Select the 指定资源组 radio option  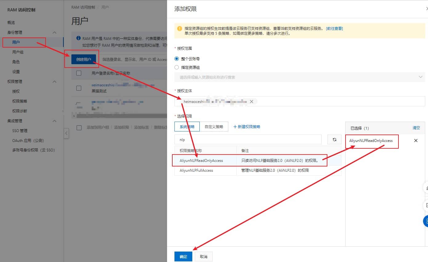177,67
